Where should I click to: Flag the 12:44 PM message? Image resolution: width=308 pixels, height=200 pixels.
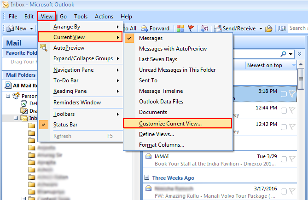[x=292, y=110]
